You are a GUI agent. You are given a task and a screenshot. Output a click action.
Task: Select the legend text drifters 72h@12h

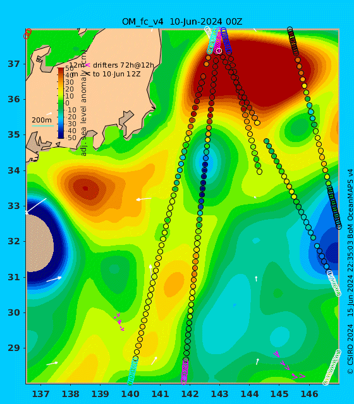[123, 65]
